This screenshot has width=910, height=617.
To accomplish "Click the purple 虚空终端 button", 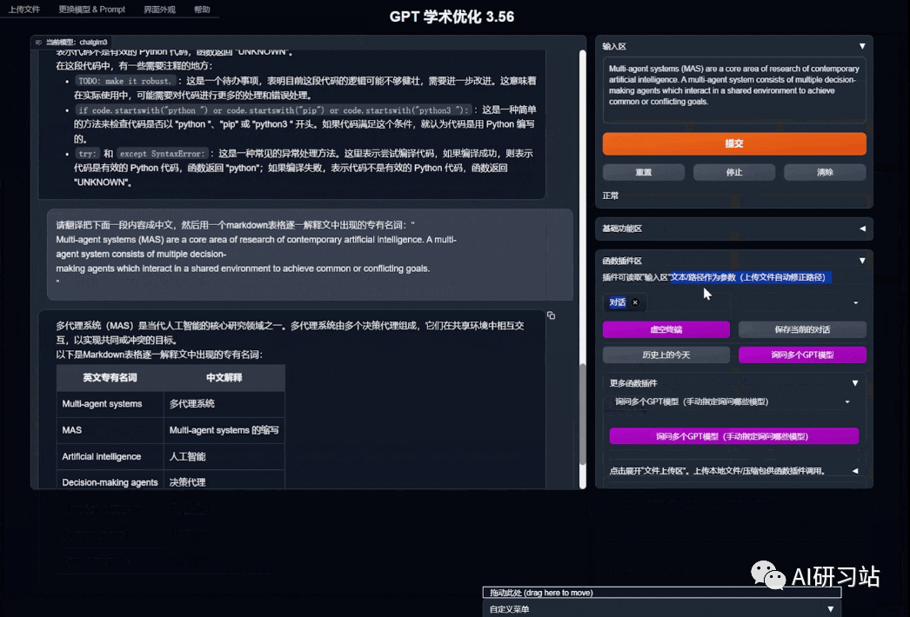I will pyautogui.click(x=666, y=329).
